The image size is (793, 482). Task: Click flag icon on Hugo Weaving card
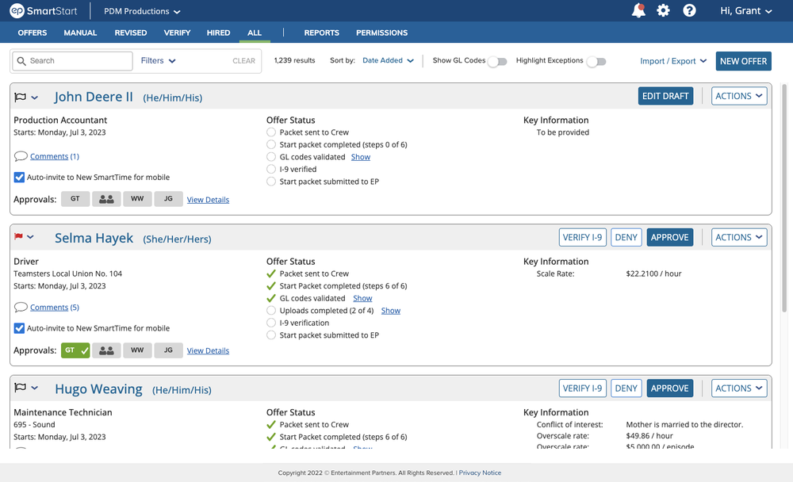click(21, 388)
